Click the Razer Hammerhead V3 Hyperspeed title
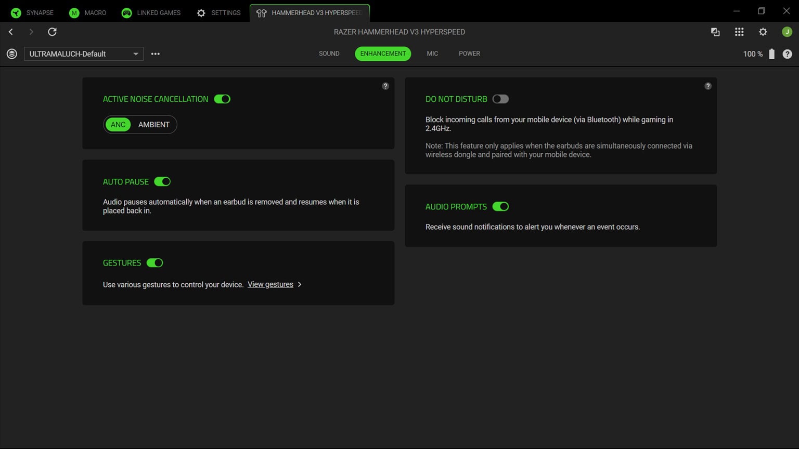 pyautogui.click(x=399, y=32)
